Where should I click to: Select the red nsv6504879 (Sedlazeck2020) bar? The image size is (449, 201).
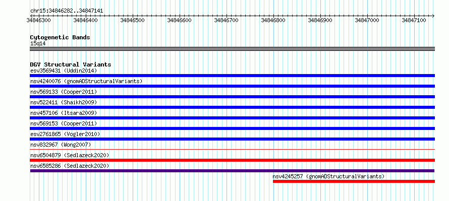click(232, 160)
